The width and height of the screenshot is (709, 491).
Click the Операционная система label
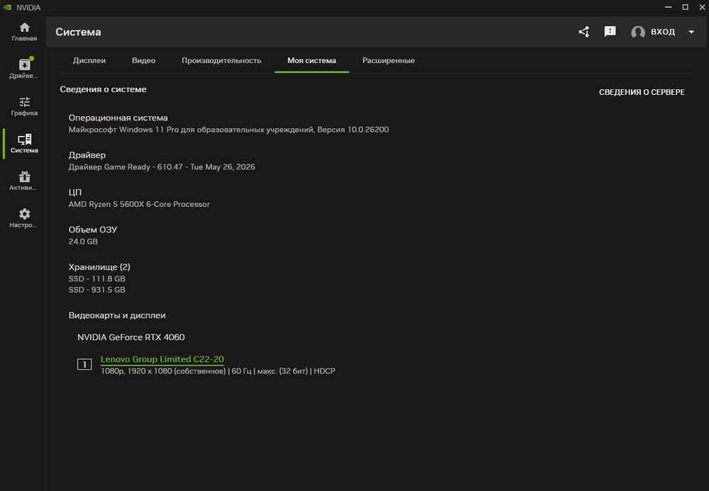[118, 118]
